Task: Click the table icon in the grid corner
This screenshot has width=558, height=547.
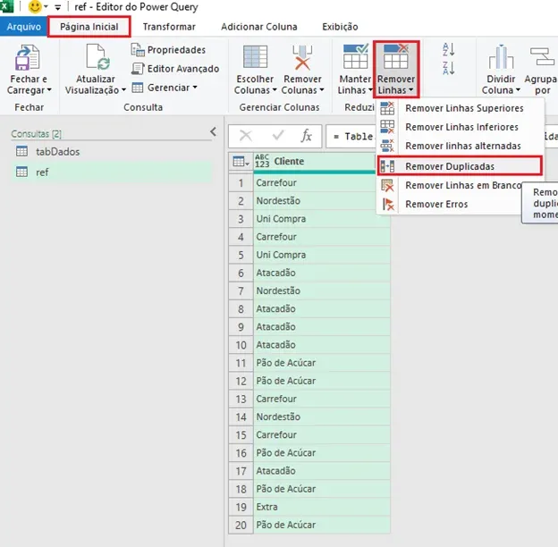Action: click(241, 162)
